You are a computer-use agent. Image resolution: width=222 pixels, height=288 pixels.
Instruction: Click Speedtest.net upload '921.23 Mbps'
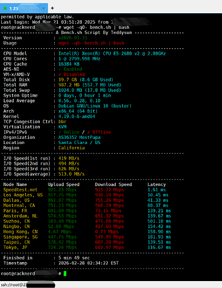pyautogui.click(x=62, y=190)
